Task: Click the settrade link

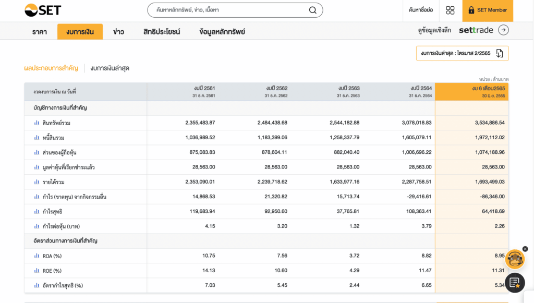Action: point(476,30)
